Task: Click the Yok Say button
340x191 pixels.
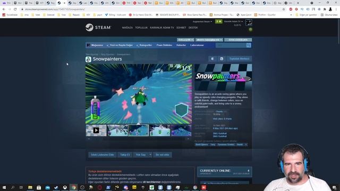Action: click(x=141, y=154)
